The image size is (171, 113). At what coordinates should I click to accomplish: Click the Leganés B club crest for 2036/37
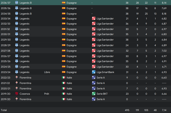(17, 3)
